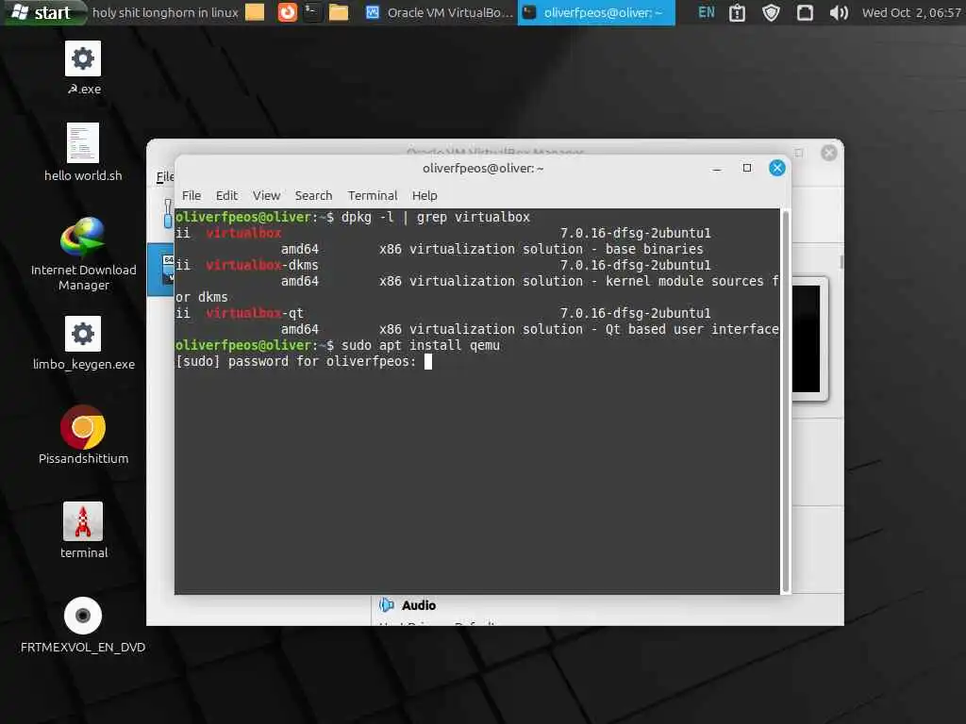Select the hello world.sh desktop file

coord(83,152)
